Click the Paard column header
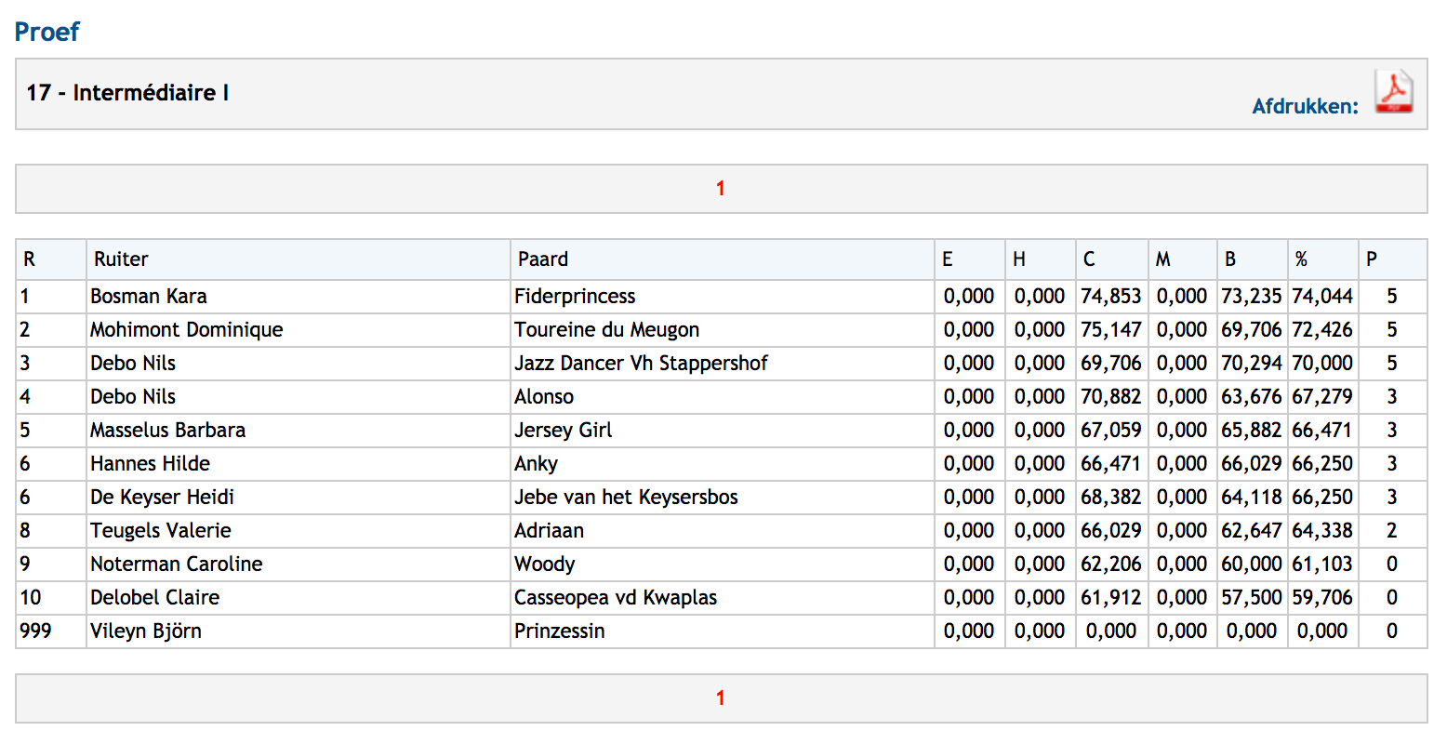The height and width of the screenshot is (744, 1447). click(x=543, y=259)
